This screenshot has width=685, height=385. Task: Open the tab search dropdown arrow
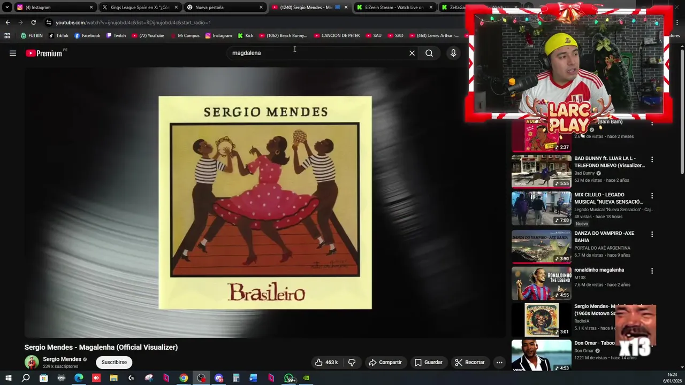click(7, 7)
